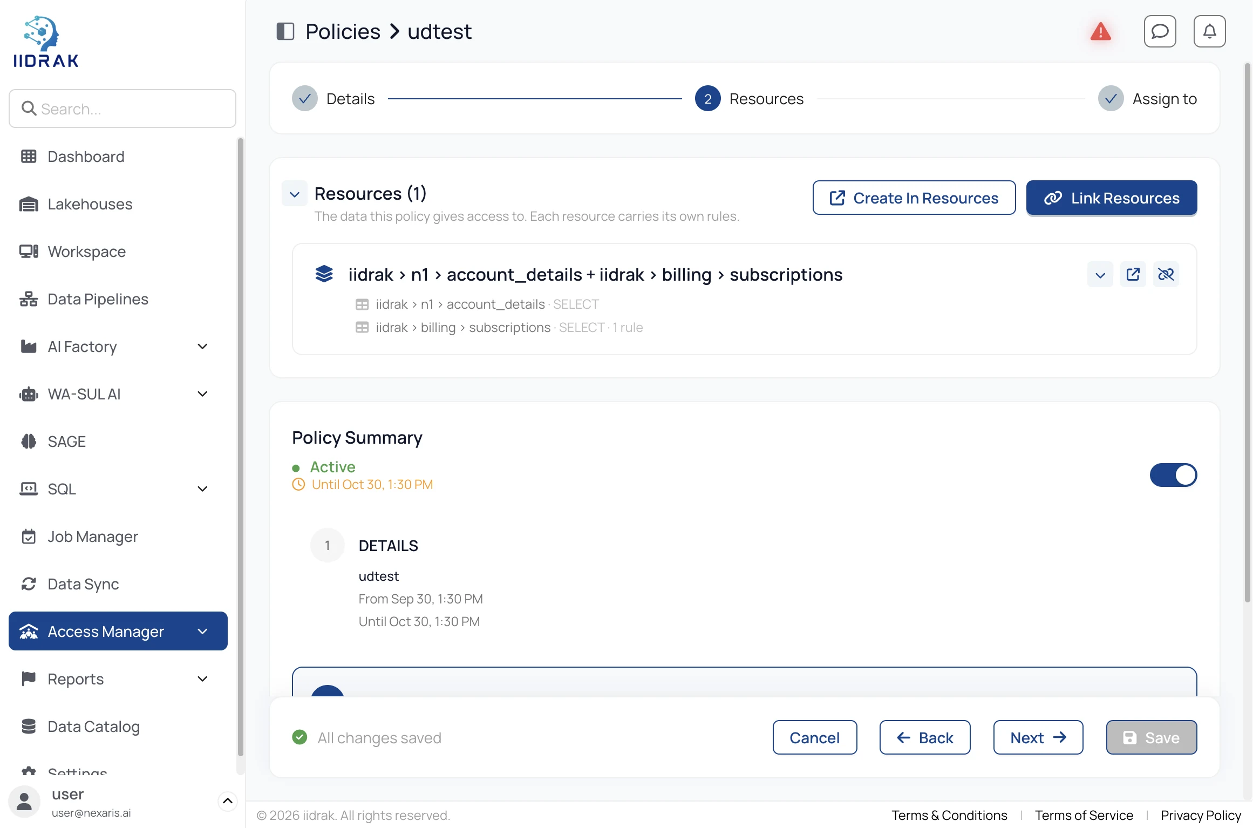The height and width of the screenshot is (828, 1253).
Task: Expand the Reports submenu
Action: click(x=202, y=679)
